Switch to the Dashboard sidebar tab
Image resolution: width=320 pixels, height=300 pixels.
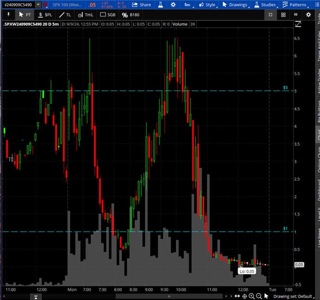tap(318, 190)
